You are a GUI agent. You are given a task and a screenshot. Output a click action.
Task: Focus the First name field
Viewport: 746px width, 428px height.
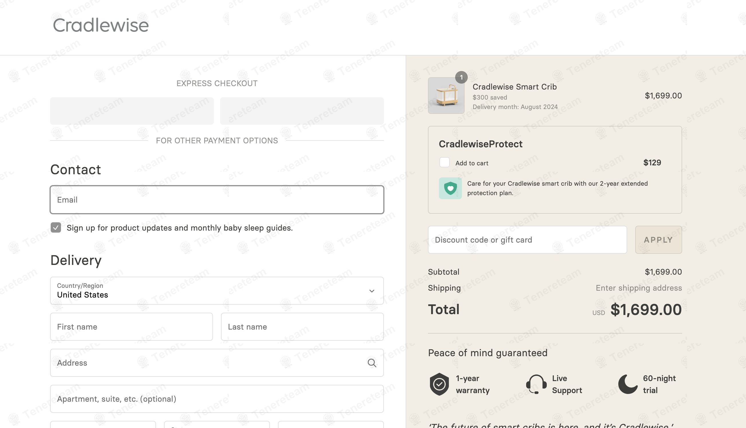pyautogui.click(x=131, y=327)
